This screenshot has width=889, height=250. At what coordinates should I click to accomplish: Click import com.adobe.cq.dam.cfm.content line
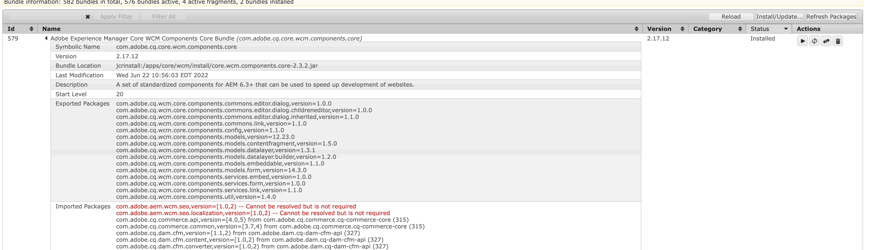tap(250, 240)
